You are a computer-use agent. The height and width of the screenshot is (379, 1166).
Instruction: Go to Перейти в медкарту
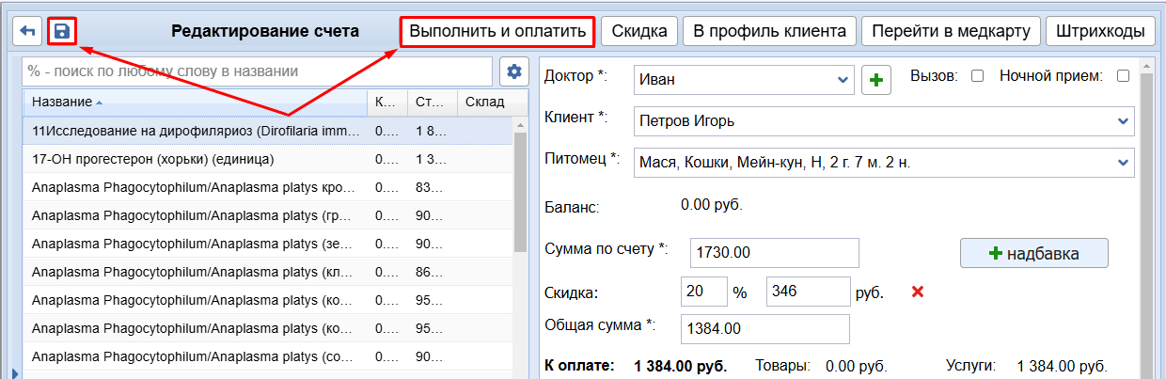(x=948, y=31)
